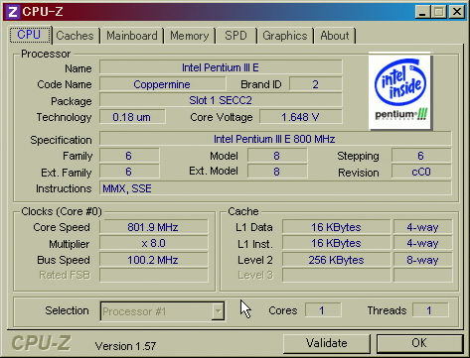Click the Revision cC0 value
Viewport: 470px width, 358px height.
(x=421, y=172)
